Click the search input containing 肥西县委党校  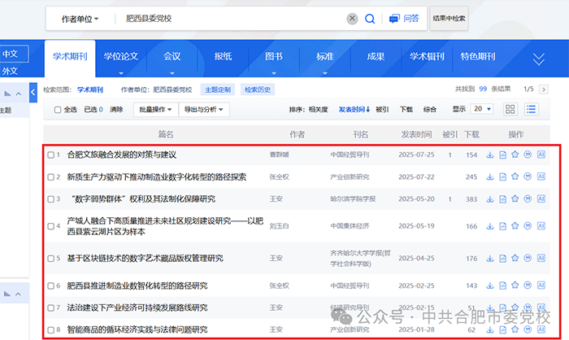tap(232, 19)
